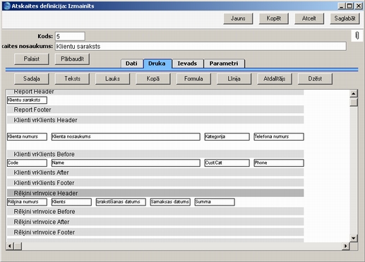Screen dimensions: 365x262
Task: Select the 'Rēķini vrInvoice After' section
Action: (155, 222)
